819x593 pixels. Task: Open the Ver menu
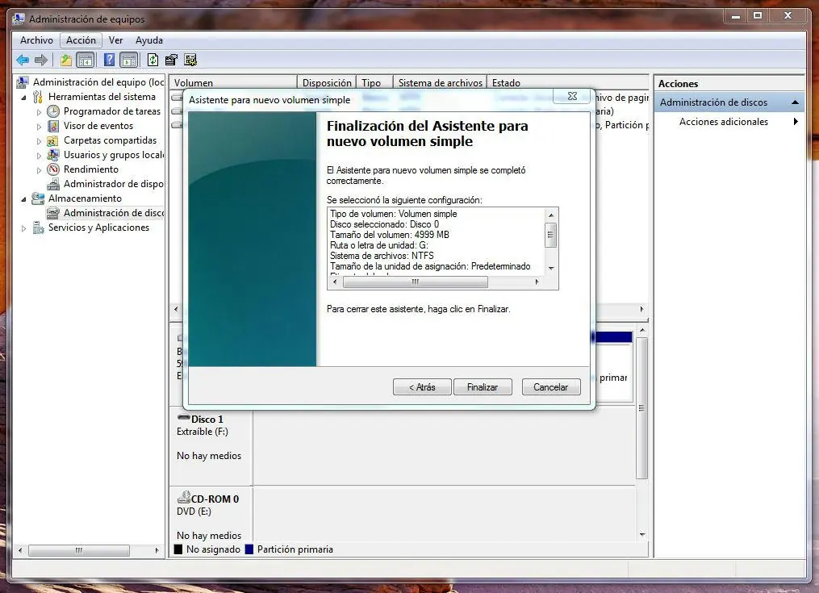click(116, 40)
